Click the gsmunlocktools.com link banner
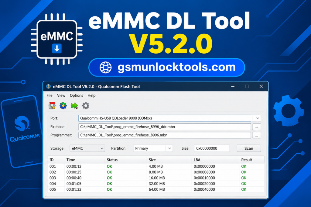This screenshot has width=311, height=207. [x=167, y=68]
